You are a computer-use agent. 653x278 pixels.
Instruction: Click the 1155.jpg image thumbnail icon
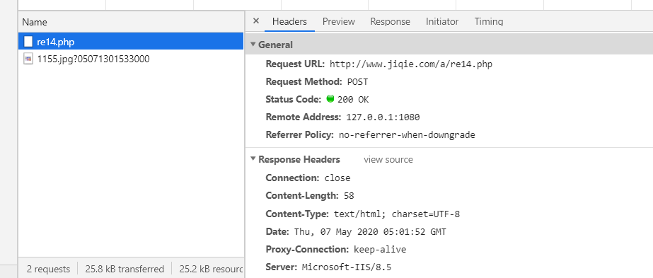[x=28, y=59]
